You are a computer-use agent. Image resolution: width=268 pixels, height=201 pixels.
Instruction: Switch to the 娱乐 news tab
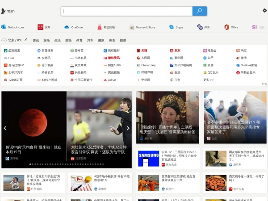(x=46, y=40)
